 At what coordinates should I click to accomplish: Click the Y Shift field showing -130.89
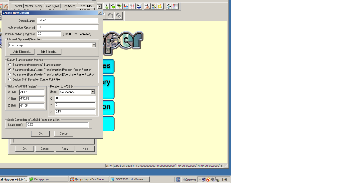pyautogui.click(x=32, y=99)
